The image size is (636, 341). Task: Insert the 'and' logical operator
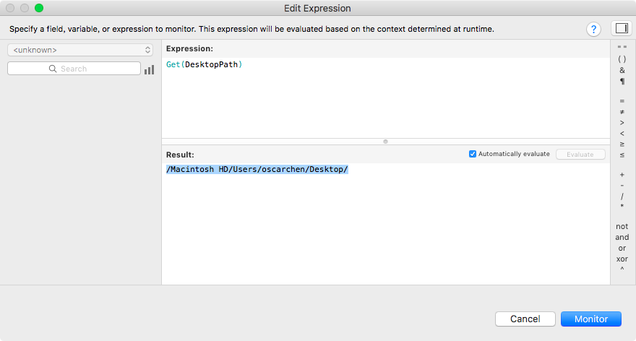pos(622,237)
